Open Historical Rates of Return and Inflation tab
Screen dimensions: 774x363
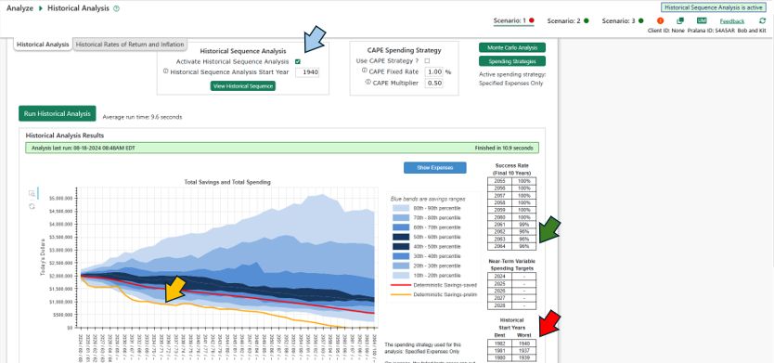click(x=130, y=45)
